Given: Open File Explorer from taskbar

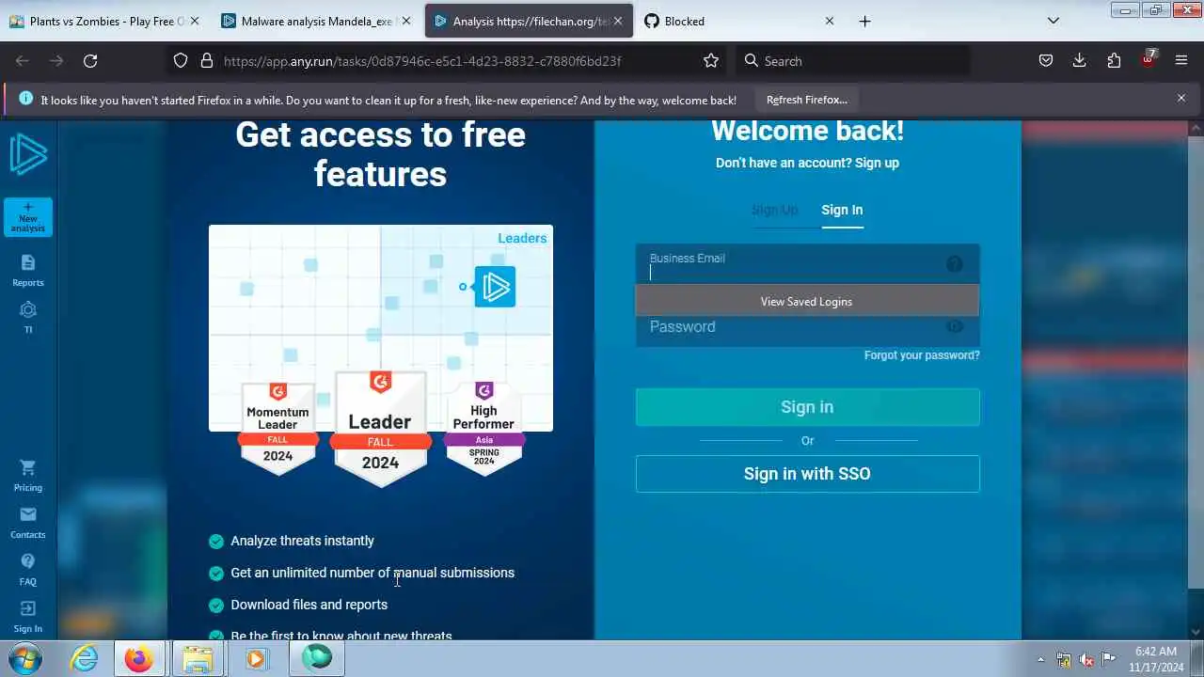Looking at the screenshot, I should click(198, 658).
